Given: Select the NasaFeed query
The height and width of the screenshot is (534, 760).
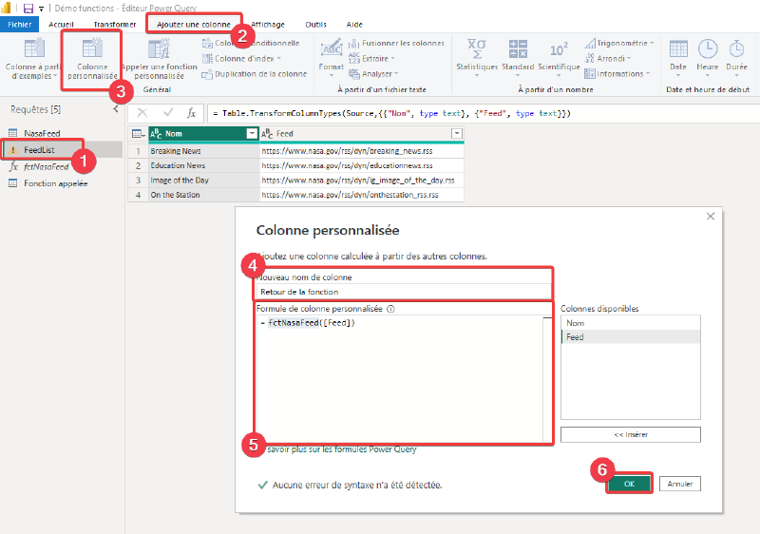Looking at the screenshot, I should coord(42,133).
